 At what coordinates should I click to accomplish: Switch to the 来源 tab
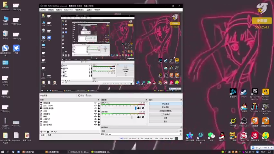[x=43, y=135]
